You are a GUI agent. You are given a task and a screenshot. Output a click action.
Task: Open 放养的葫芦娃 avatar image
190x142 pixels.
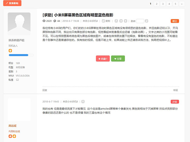point(19,24)
